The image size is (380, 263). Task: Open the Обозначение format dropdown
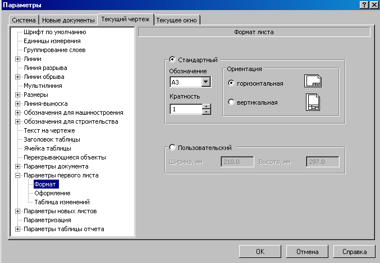pos(206,82)
